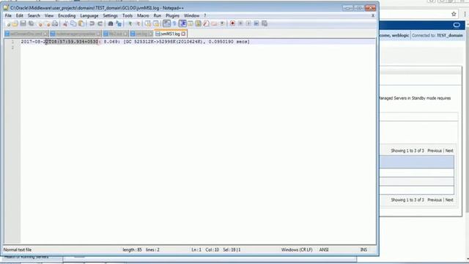Click the Cut scissors icon
The width and height of the screenshot is (469, 264).
(65, 23)
